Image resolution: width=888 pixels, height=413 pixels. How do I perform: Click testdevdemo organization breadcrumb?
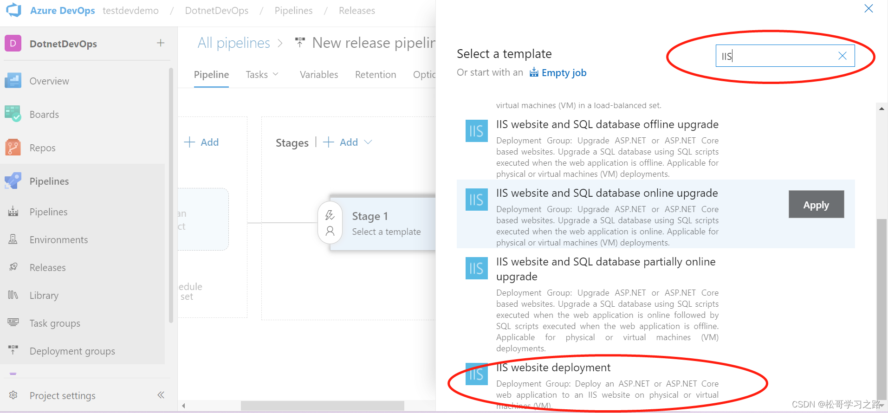[x=130, y=10]
